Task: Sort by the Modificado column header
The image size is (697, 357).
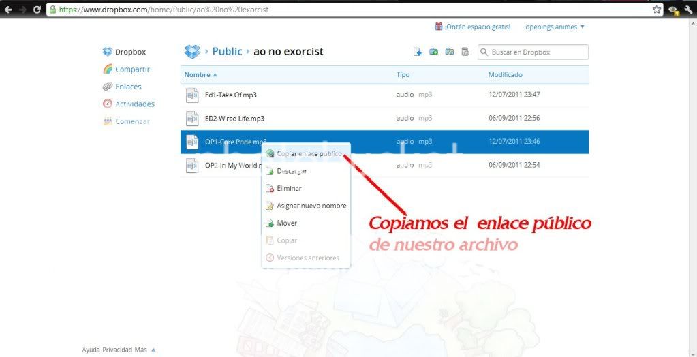Action: [x=506, y=75]
